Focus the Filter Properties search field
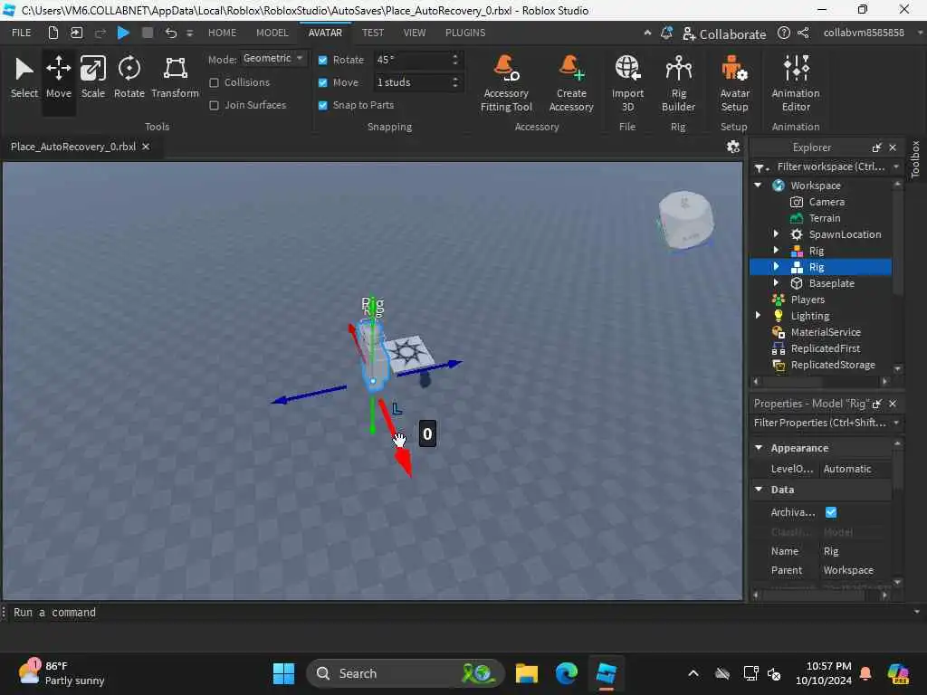The height and width of the screenshot is (695, 927). click(822, 423)
